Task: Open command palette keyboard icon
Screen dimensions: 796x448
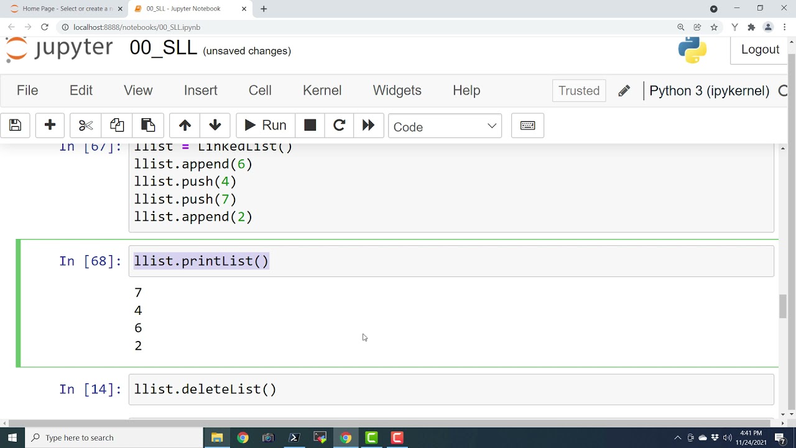Action: click(527, 126)
